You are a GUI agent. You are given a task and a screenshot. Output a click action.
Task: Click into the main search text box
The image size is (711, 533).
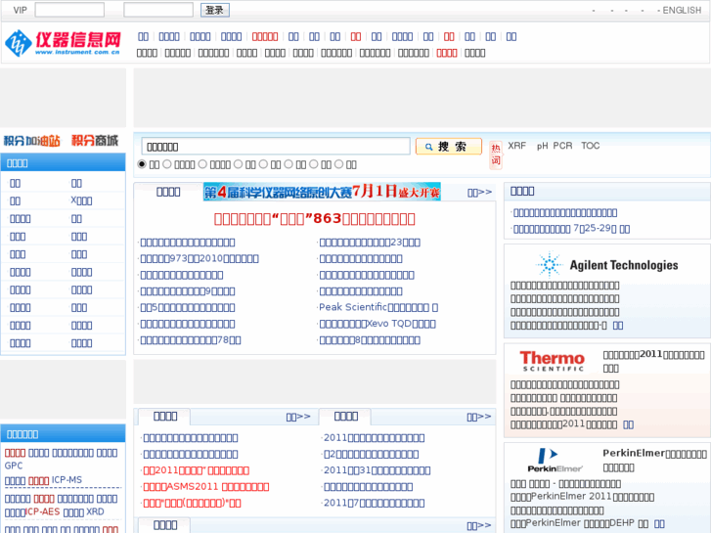(x=276, y=147)
